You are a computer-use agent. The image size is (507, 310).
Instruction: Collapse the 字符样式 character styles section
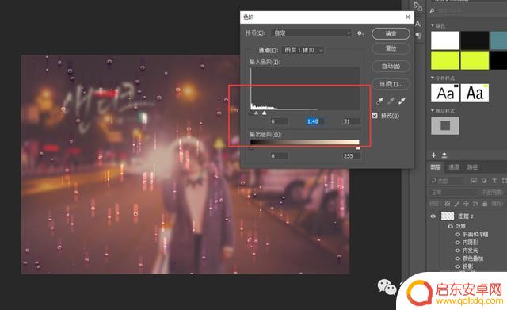point(433,78)
